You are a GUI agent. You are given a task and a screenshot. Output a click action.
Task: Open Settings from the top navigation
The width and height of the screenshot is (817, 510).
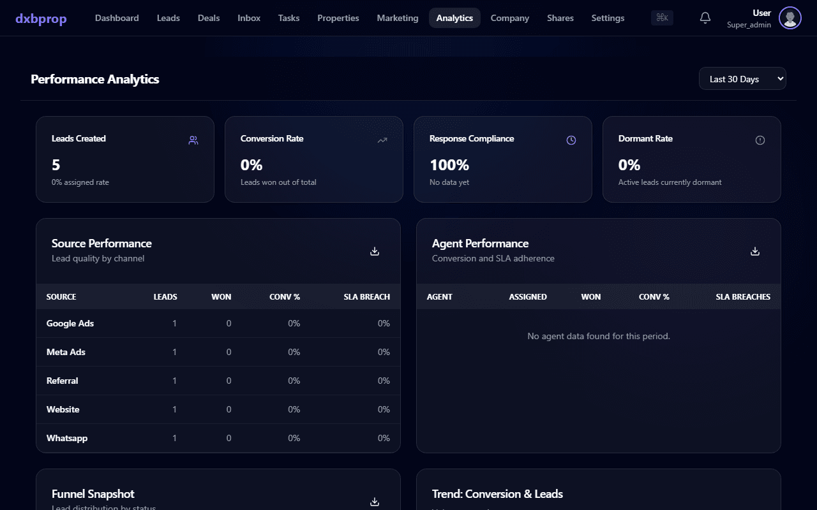pyautogui.click(x=608, y=18)
